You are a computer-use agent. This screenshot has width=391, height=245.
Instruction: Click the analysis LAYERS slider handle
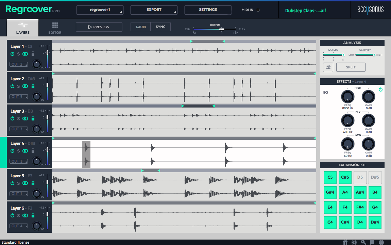(343, 55)
